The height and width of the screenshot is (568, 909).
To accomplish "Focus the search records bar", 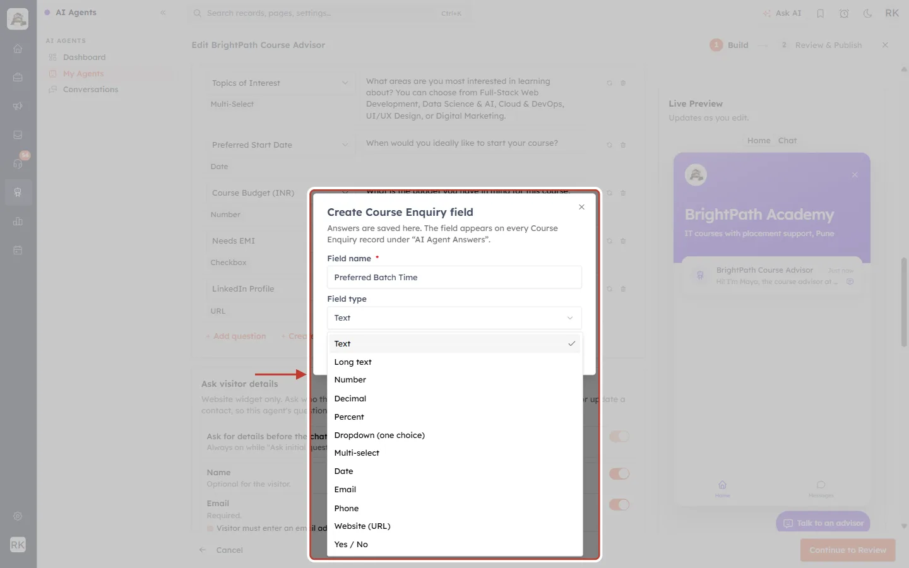I will pos(328,13).
